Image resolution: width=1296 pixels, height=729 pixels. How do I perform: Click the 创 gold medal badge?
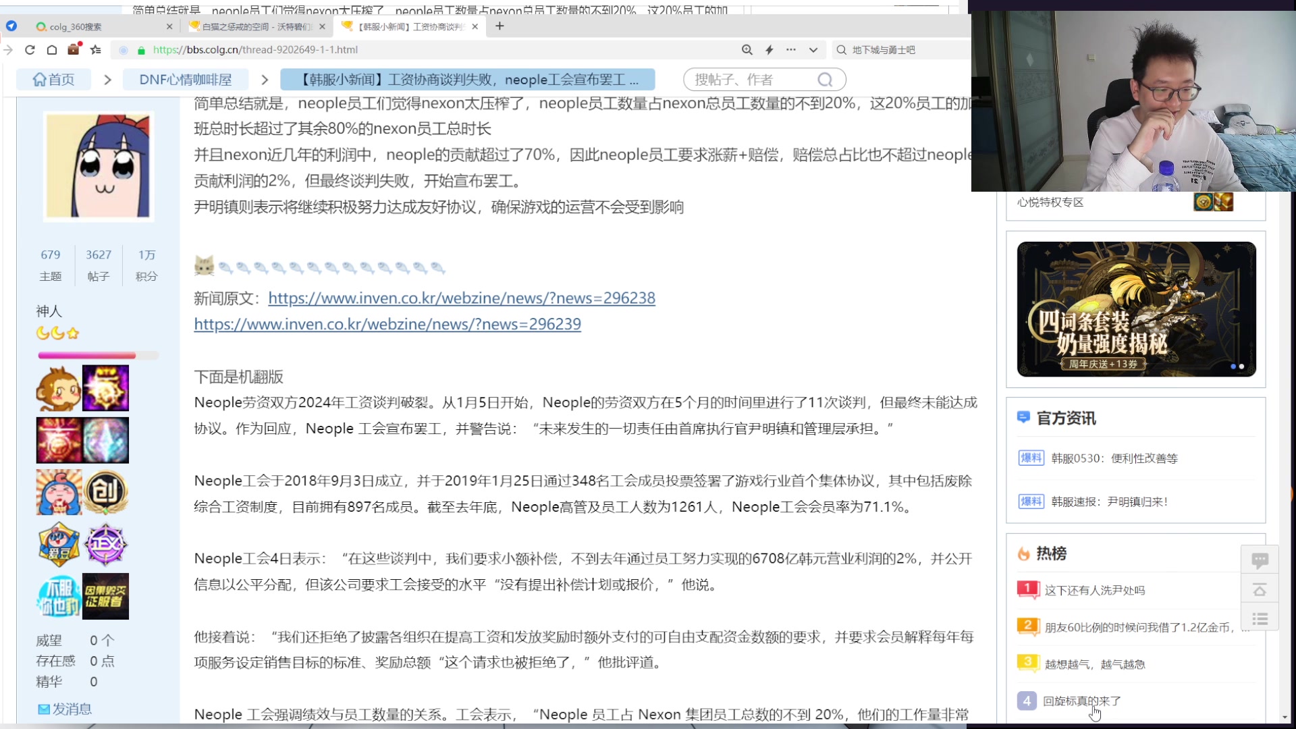pyautogui.click(x=105, y=492)
